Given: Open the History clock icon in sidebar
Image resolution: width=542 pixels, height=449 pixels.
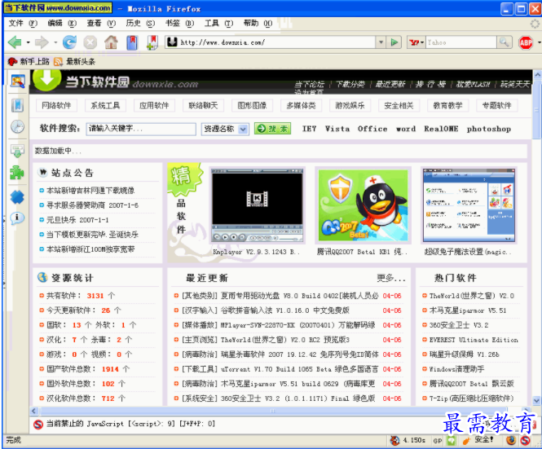Looking at the screenshot, I should coord(17,126).
